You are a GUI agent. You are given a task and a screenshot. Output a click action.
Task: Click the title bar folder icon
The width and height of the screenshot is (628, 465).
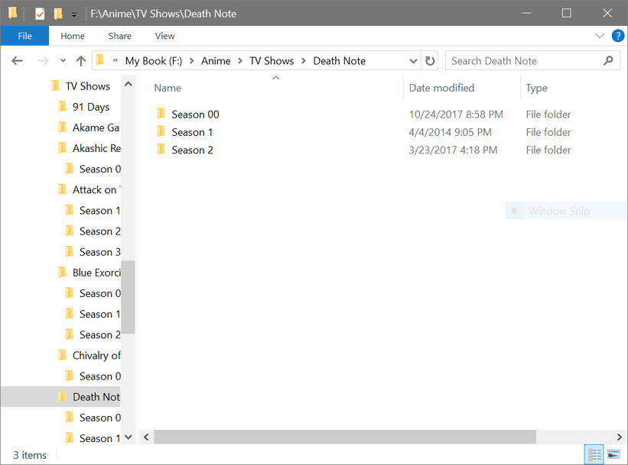(x=12, y=14)
